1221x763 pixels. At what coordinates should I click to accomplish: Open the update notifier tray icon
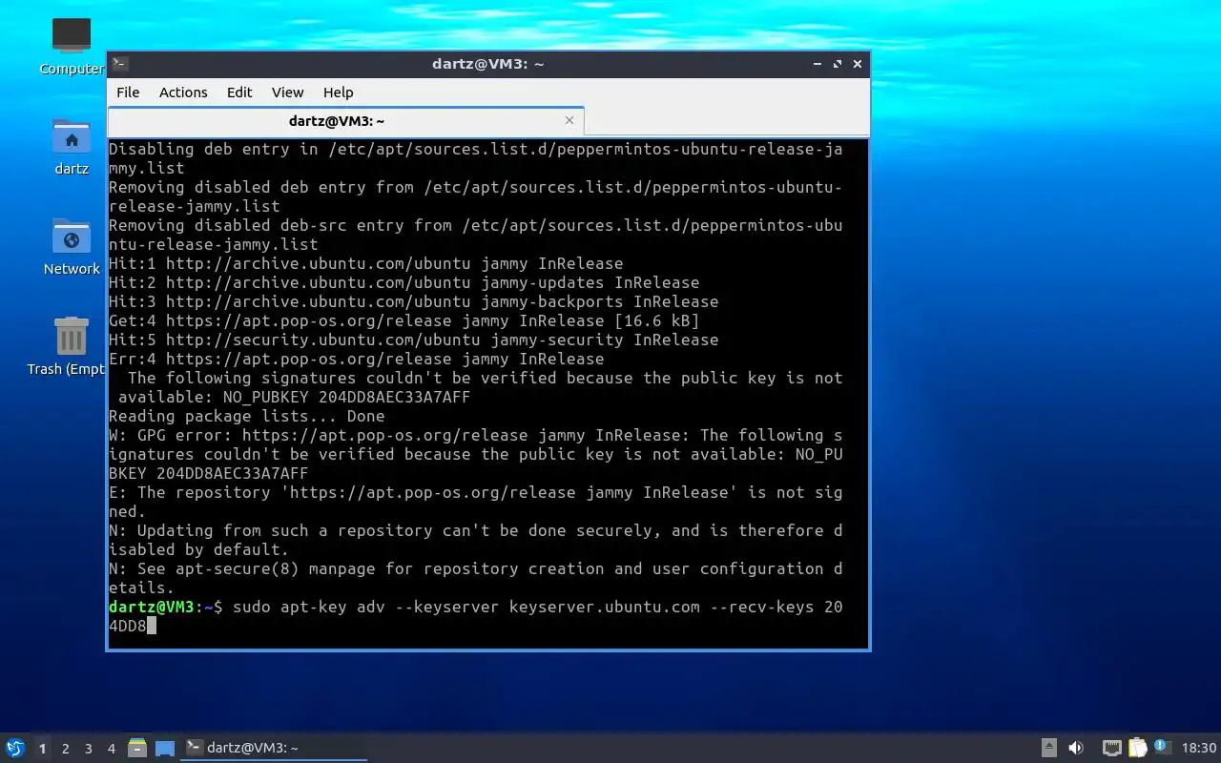pos(1162,747)
